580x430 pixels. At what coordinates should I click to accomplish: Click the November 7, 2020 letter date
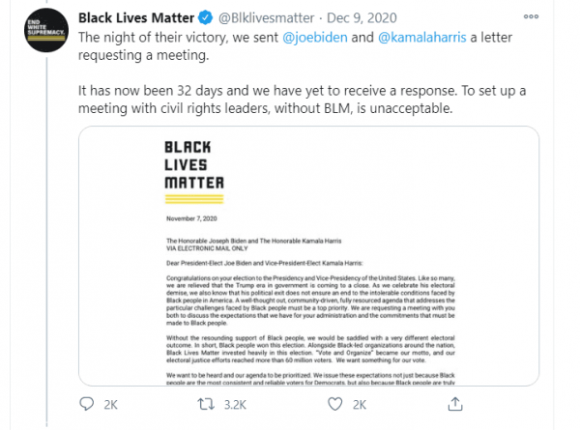click(178, 218)
